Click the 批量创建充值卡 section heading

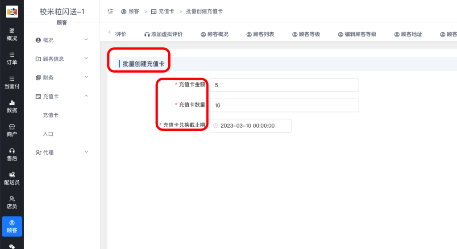click(143, 64)
